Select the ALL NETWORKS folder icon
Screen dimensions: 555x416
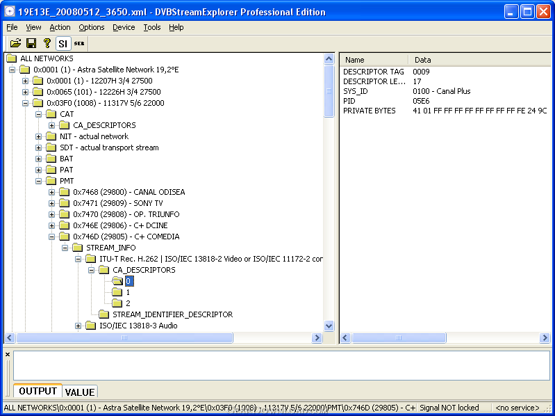click(x=12, y=58)
